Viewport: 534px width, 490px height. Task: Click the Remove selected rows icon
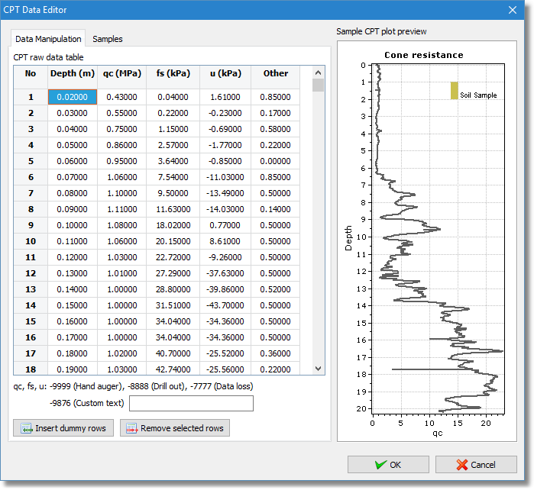[131, 428]
